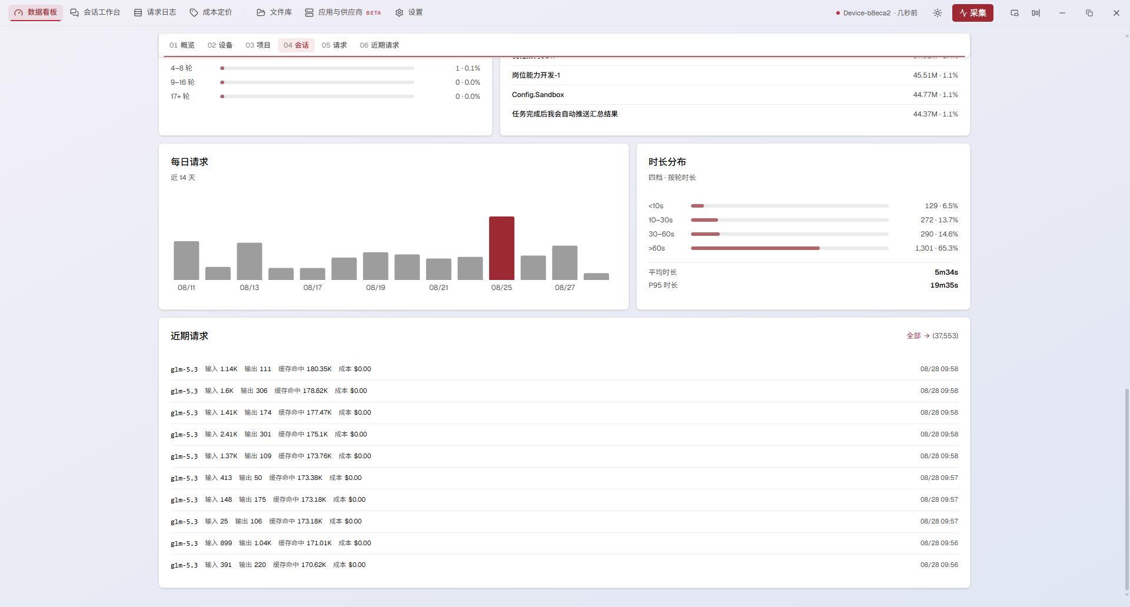Click the 平均时长 value 5m34s
The width and height of the screenshot is (1130, 607).
pyautogui.click(x=946, y=272)
